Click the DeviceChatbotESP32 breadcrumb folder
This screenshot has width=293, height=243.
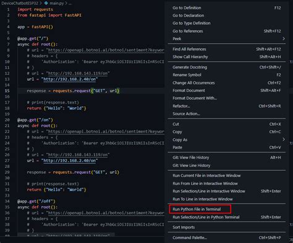point(20,3)
